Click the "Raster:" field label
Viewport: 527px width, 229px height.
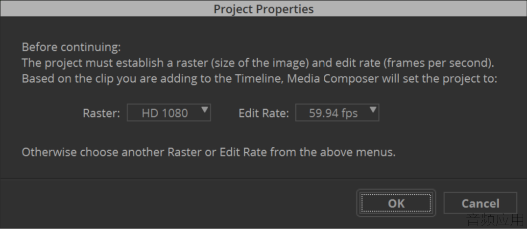point(101,113)
